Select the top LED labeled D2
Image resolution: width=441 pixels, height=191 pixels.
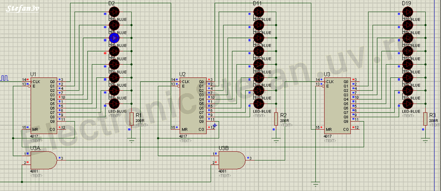click(114, 12)
